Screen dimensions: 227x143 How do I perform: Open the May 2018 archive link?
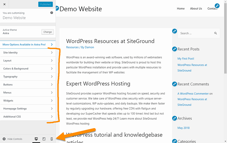[x=183, y=128]
